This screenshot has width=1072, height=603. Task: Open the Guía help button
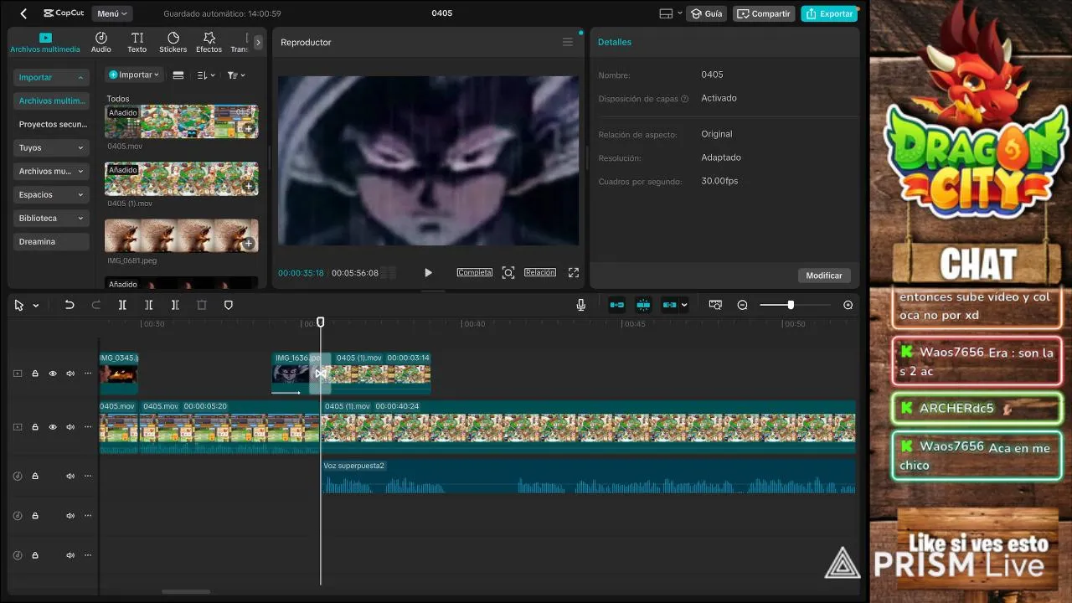pos(706,13)
